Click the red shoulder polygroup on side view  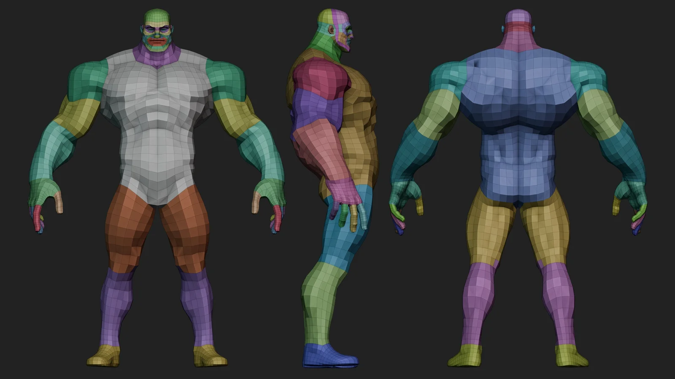tap(319, 76)
